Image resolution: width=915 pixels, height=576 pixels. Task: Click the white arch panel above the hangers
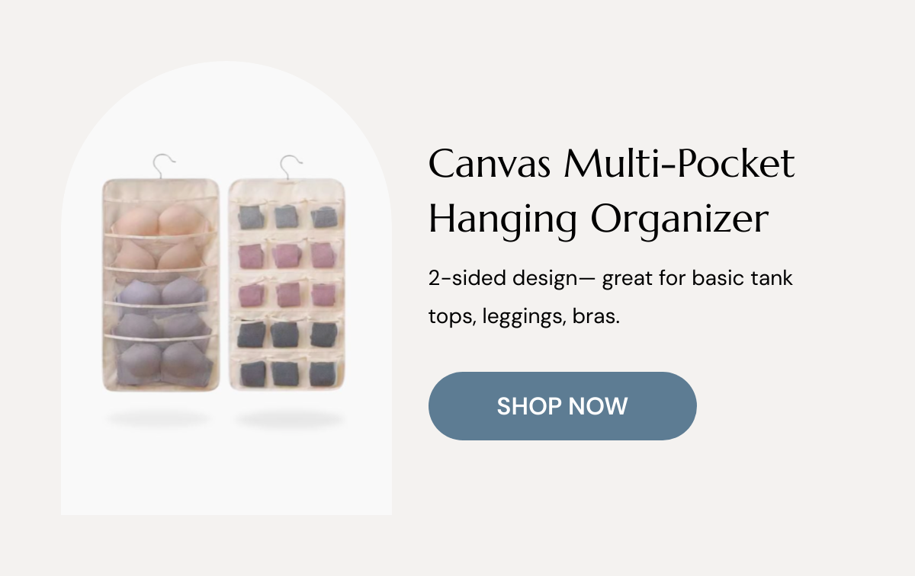coord(226,107)
